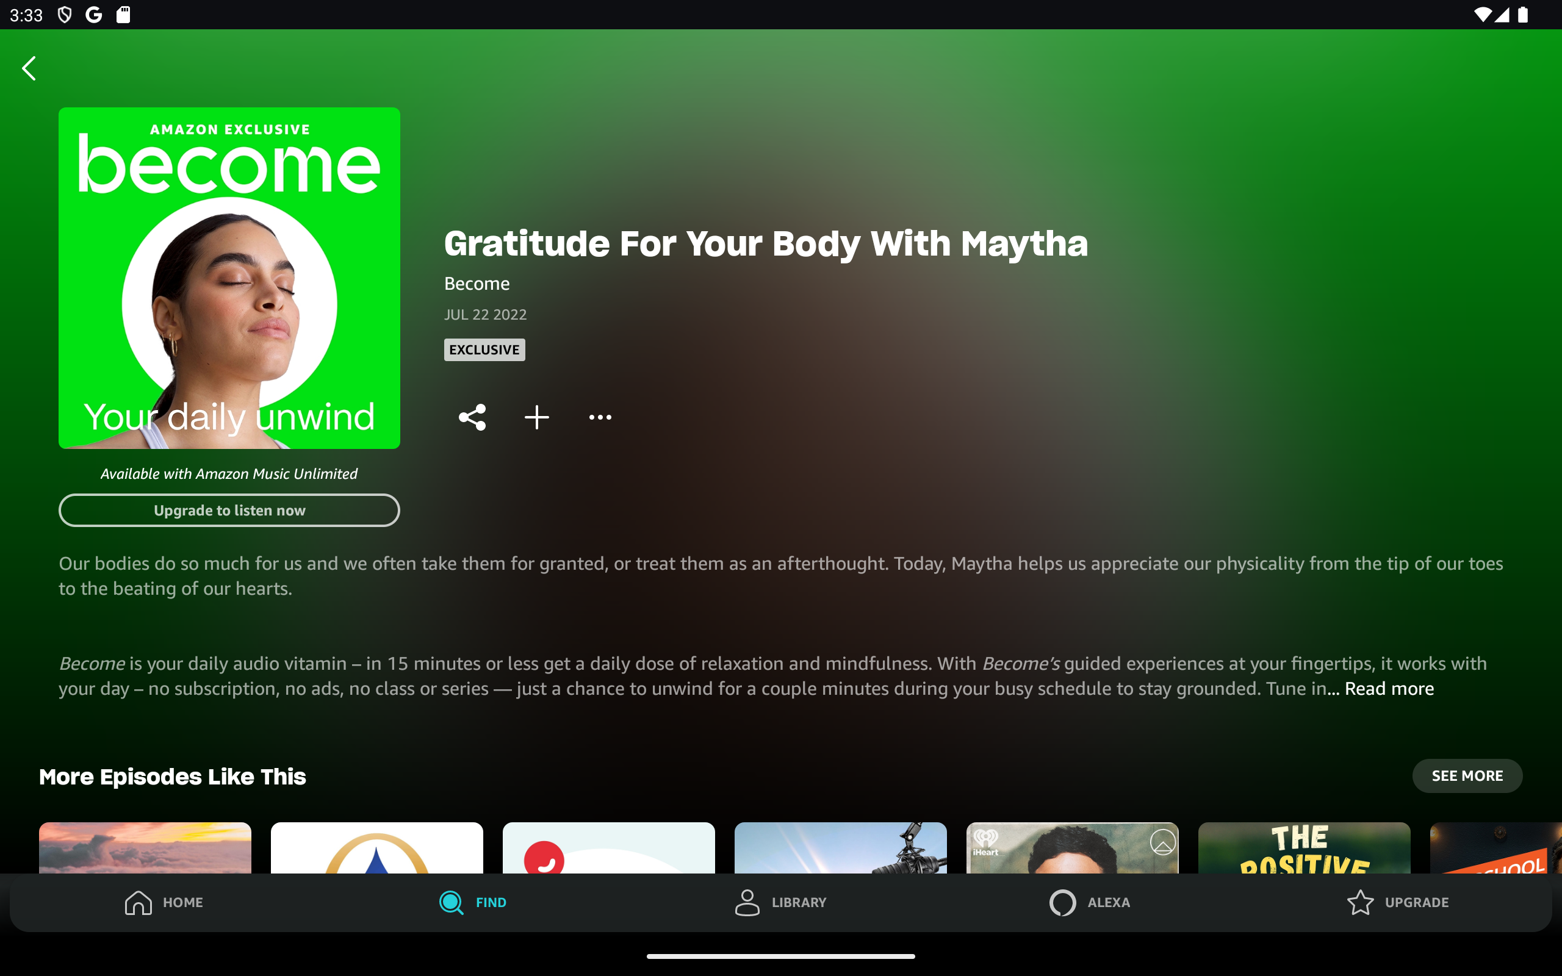This screenshot has width=1562, height=976.
Task: Share this episode via share icon
Action: tap(472, 418)
